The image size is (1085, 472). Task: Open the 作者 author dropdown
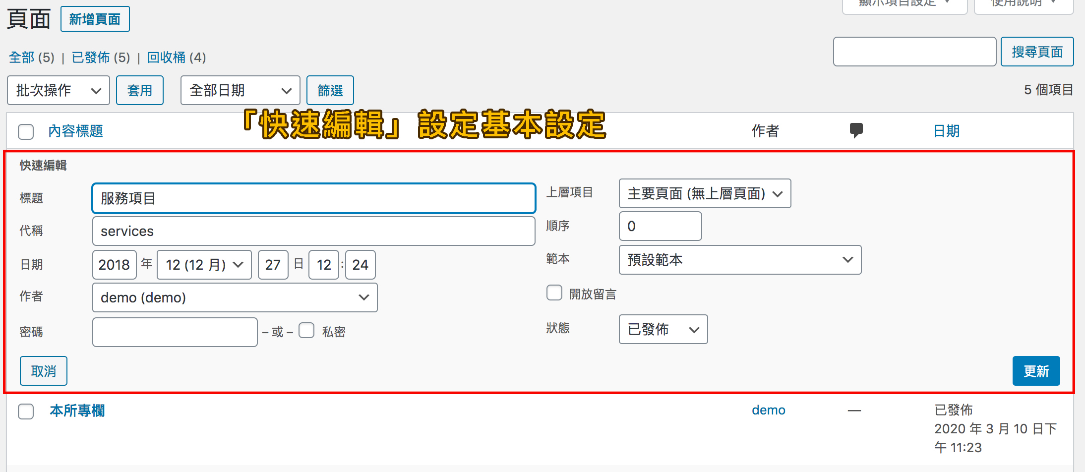point(235,297)
